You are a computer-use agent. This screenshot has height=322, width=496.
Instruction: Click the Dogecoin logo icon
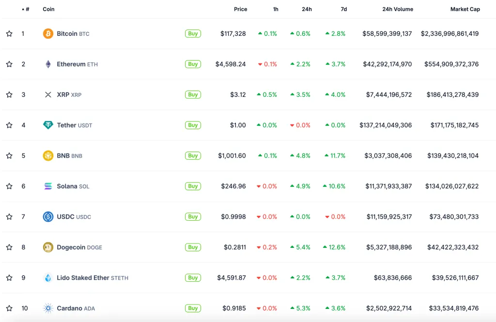[x=48, y=247]
